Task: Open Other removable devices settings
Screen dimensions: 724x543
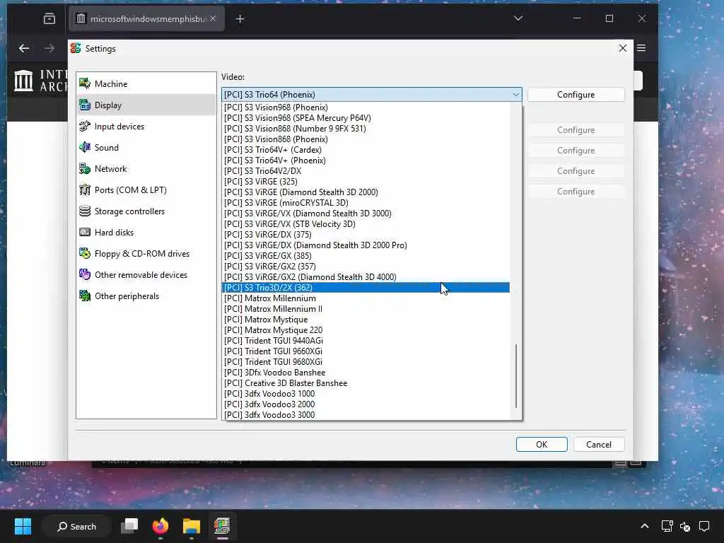Action: tap(146, 275)
